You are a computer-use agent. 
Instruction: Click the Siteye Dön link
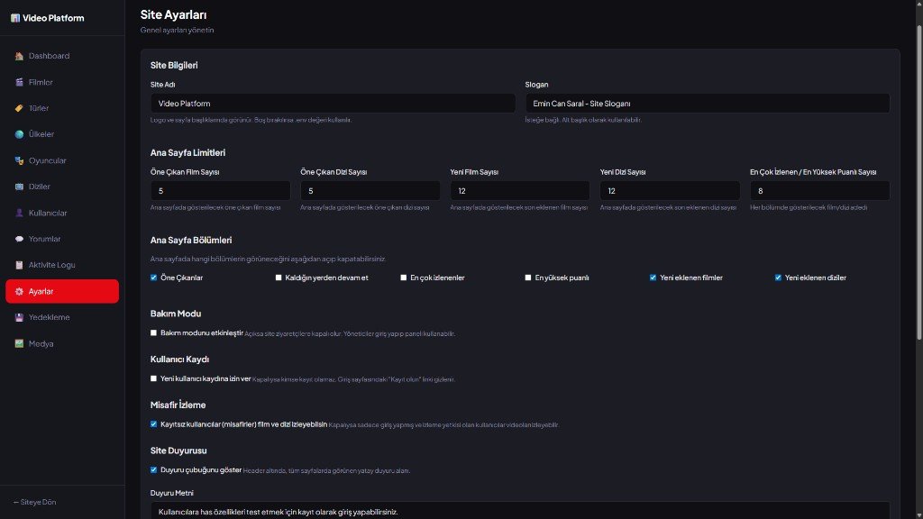(x=33, y=502)
